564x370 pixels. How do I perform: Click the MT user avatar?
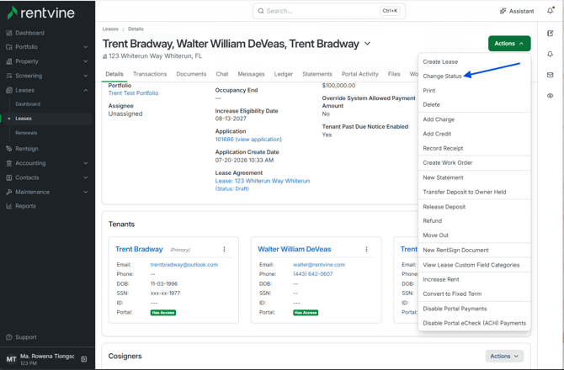(11, 359)
